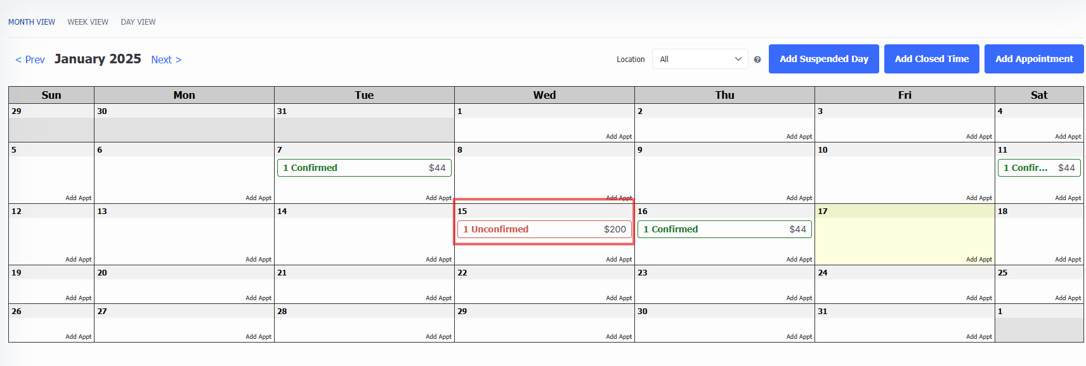The width and height of the screenshot is (1086, 366).
Task: Click the Mon column header
Action: 184,95
